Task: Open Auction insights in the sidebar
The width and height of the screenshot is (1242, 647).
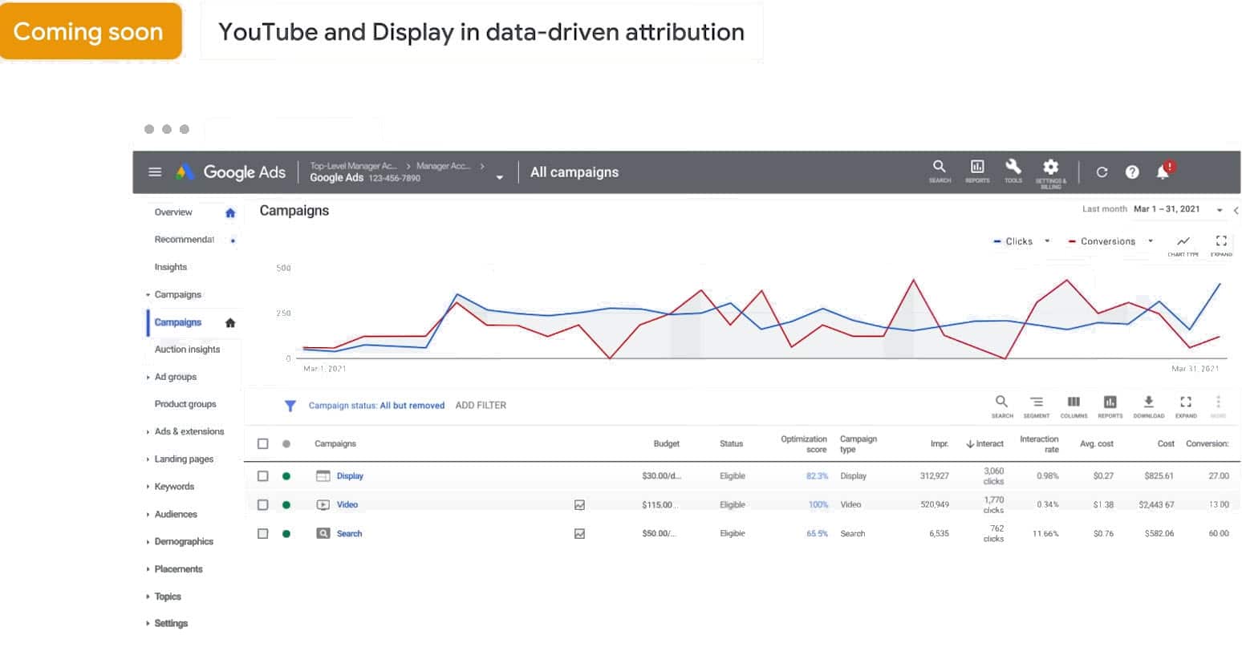Action: (187, 350)
